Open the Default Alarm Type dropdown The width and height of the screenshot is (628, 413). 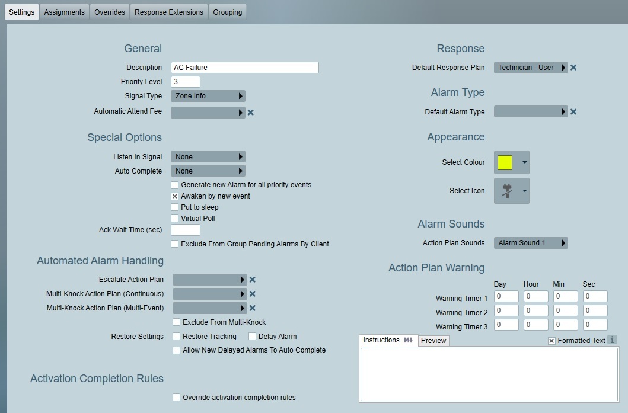coord(531,111)
